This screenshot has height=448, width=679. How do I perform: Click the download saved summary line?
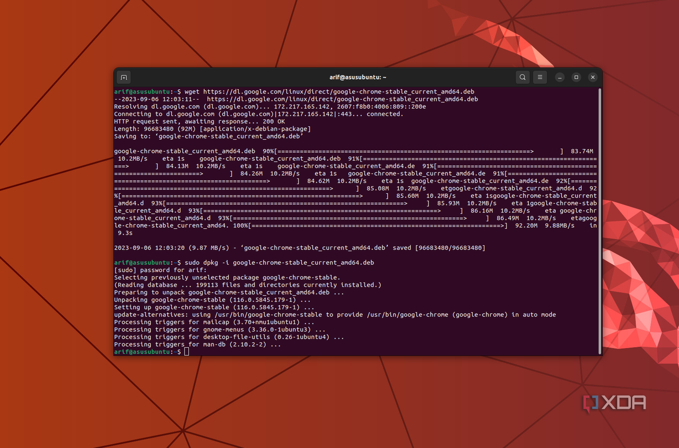300,248
